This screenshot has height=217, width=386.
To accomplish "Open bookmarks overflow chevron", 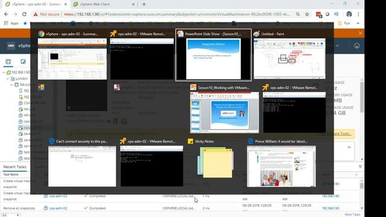I will coord(358,23).
